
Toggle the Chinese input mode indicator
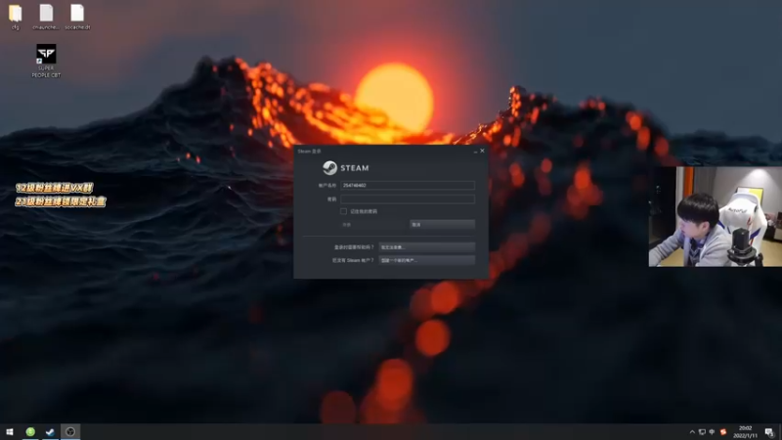point(712,432)
